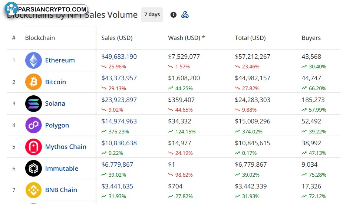This screenshot has width=343, height=204.
Task: Click Solana wash value $359,407
Action: 181,100
